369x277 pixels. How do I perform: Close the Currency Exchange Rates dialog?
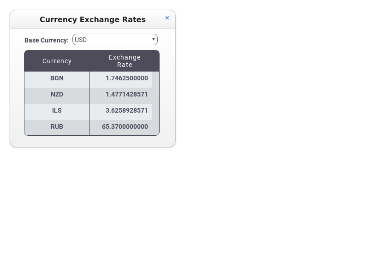tap(167, 18)
